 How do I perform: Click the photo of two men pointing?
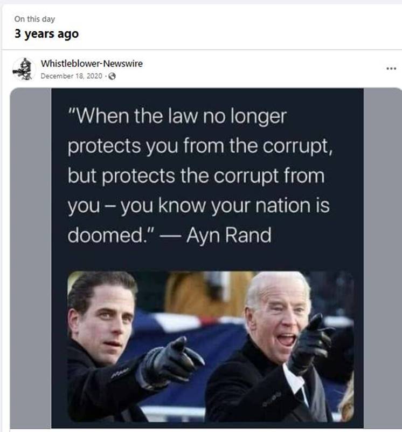click(x=211, y=347)
